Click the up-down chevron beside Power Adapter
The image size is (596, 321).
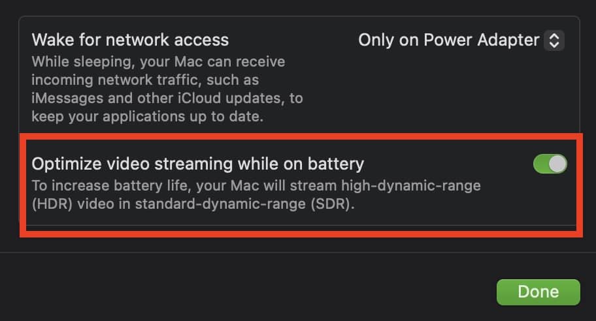pyautogui.click(x=554, y=40)
